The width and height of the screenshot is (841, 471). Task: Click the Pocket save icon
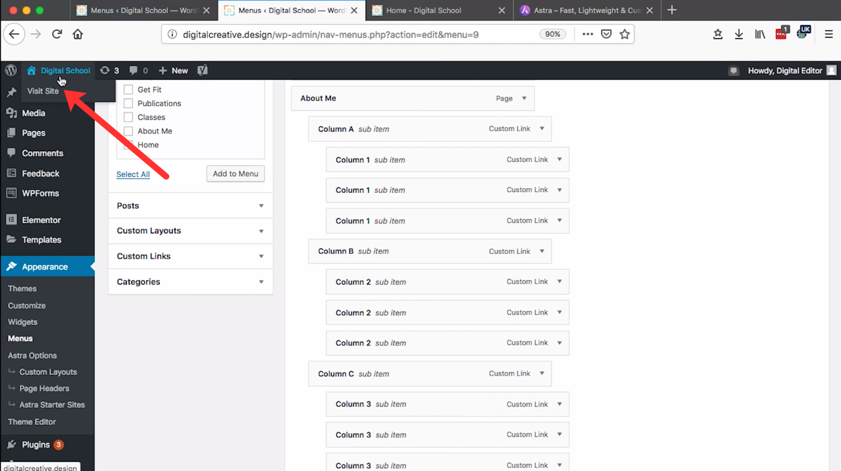pos(606,34)
